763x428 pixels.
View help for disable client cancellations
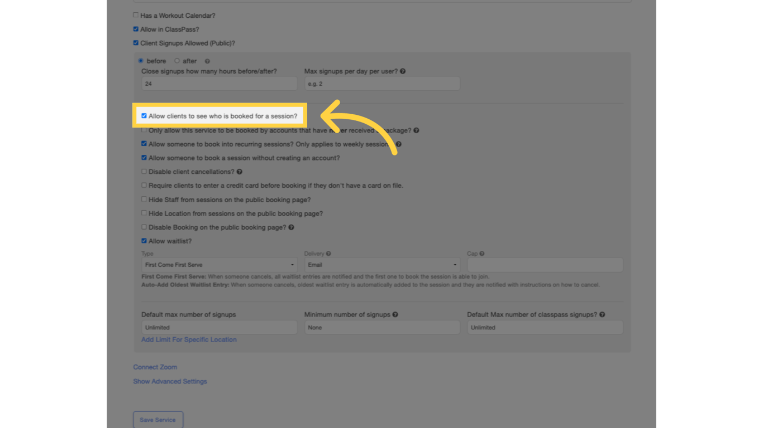tap(240, 171)
